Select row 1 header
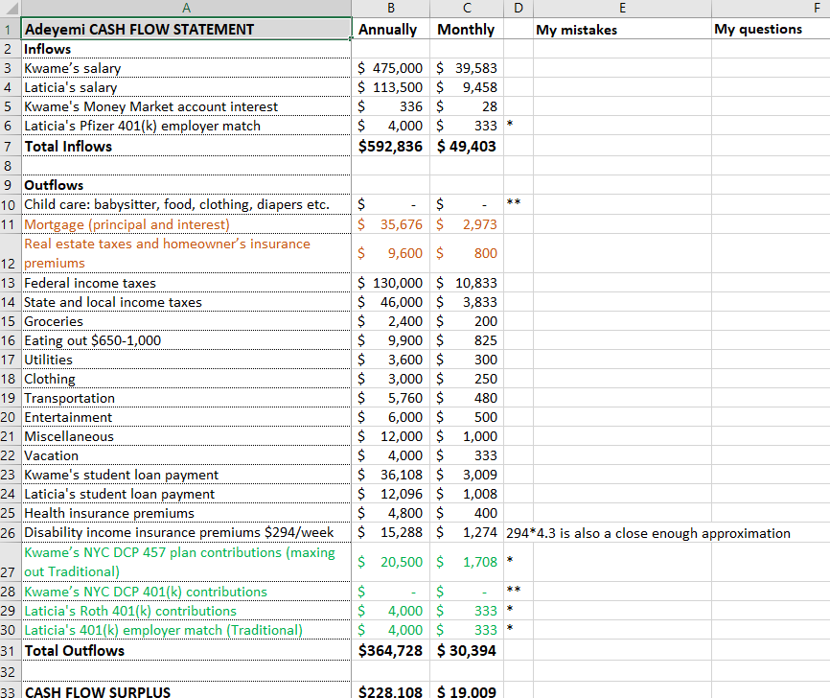Image resolution: width=830 pixels, height=698 pixels. click(11, 29)
